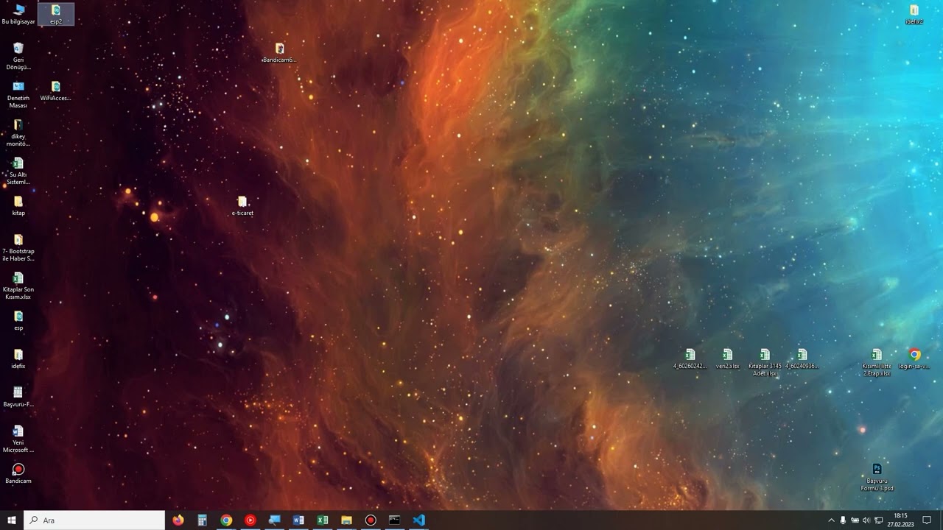Open the Windows Start menu
943x530 pixels.
click(12, 520)
